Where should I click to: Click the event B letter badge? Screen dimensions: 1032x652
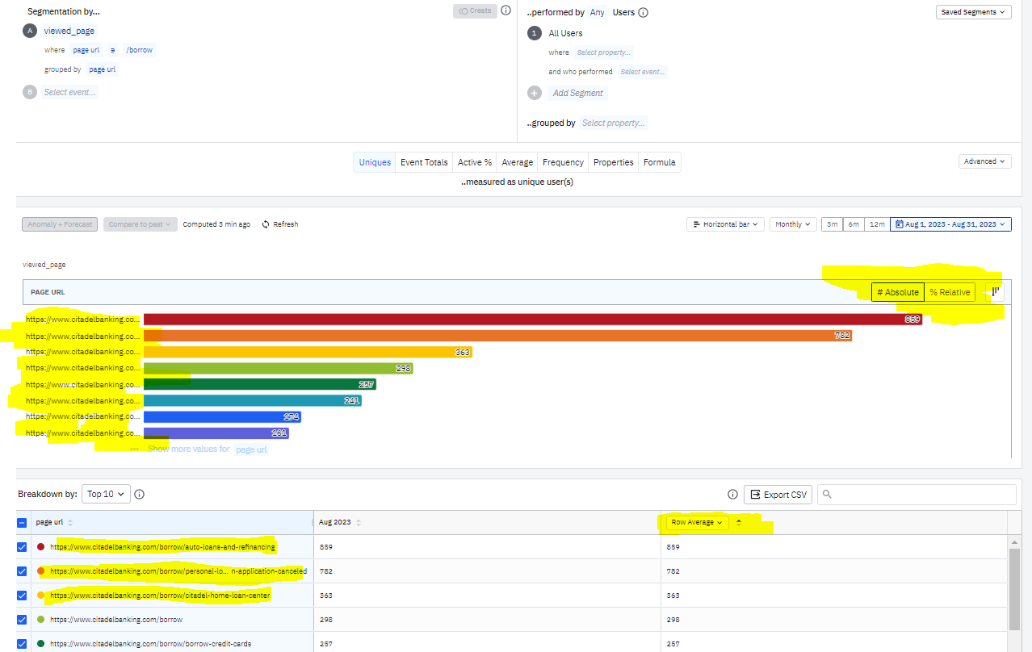pos(30,92)
